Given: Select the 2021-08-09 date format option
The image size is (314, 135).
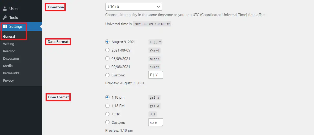Looking at the screenshot, I should click(107, 50).
